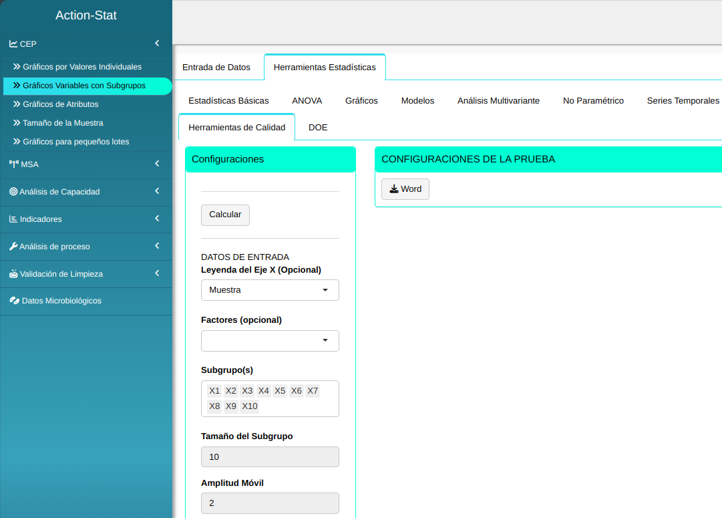Image resolution: width=722 pixels, height=518 pixels.
Task: Open Gráficos de Atributos link
Action: click(60, 104)
